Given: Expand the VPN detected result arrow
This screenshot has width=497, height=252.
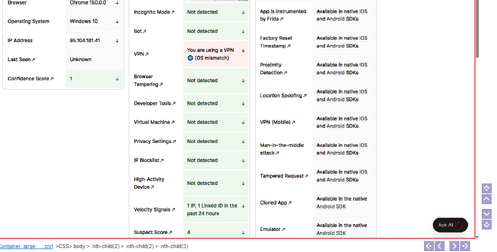Looking at the screenshot, I should (243, 51).
